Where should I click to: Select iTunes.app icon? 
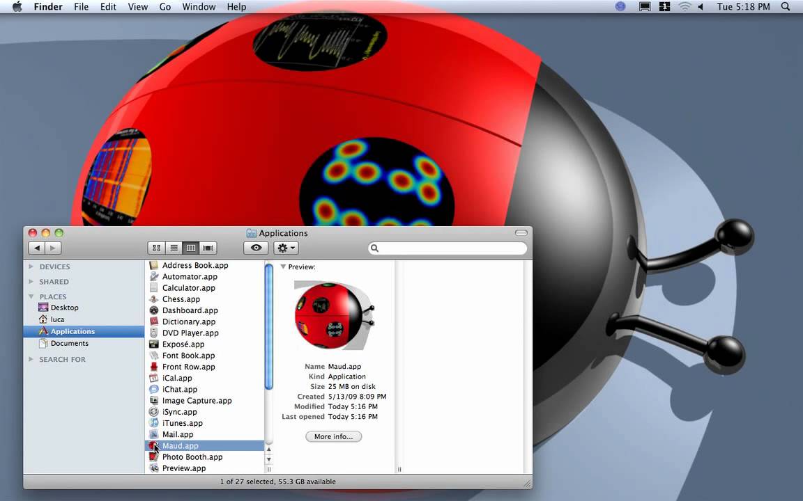click(153, 423)
